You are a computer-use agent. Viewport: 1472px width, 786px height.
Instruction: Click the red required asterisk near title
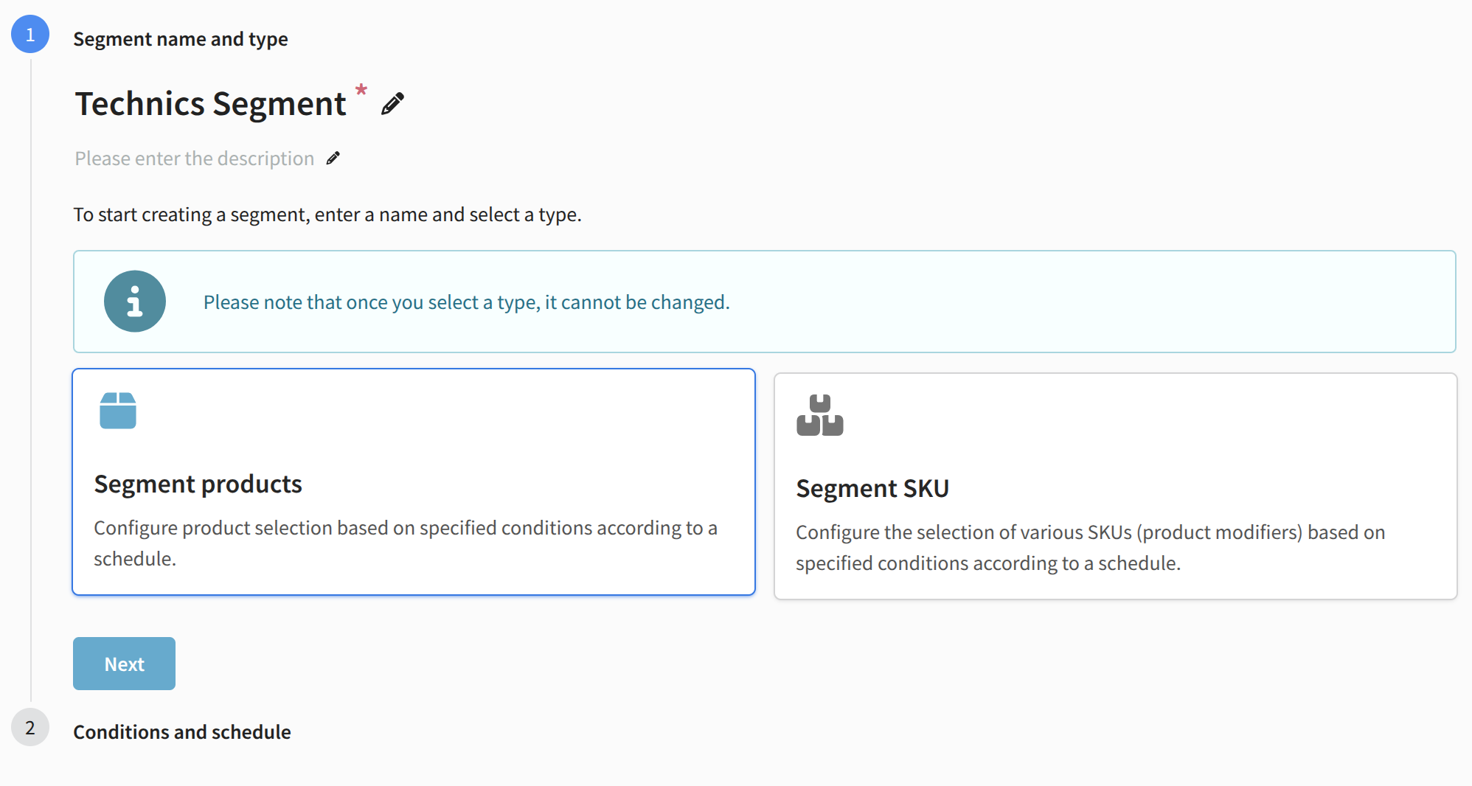point(361,90)
